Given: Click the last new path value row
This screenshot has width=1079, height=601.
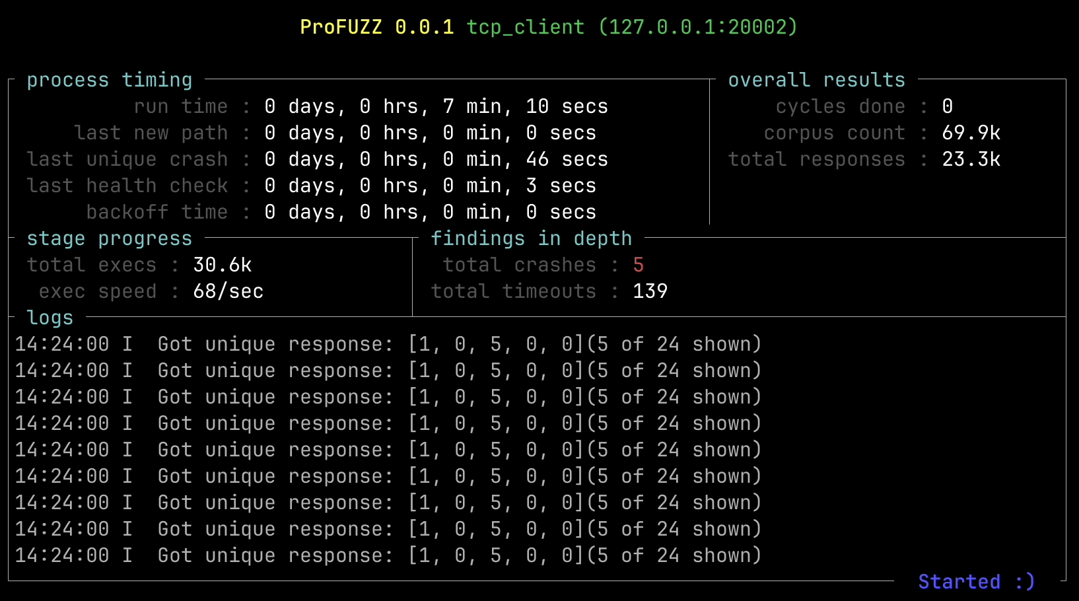Looking at the screenshot, I should point(430,133).
